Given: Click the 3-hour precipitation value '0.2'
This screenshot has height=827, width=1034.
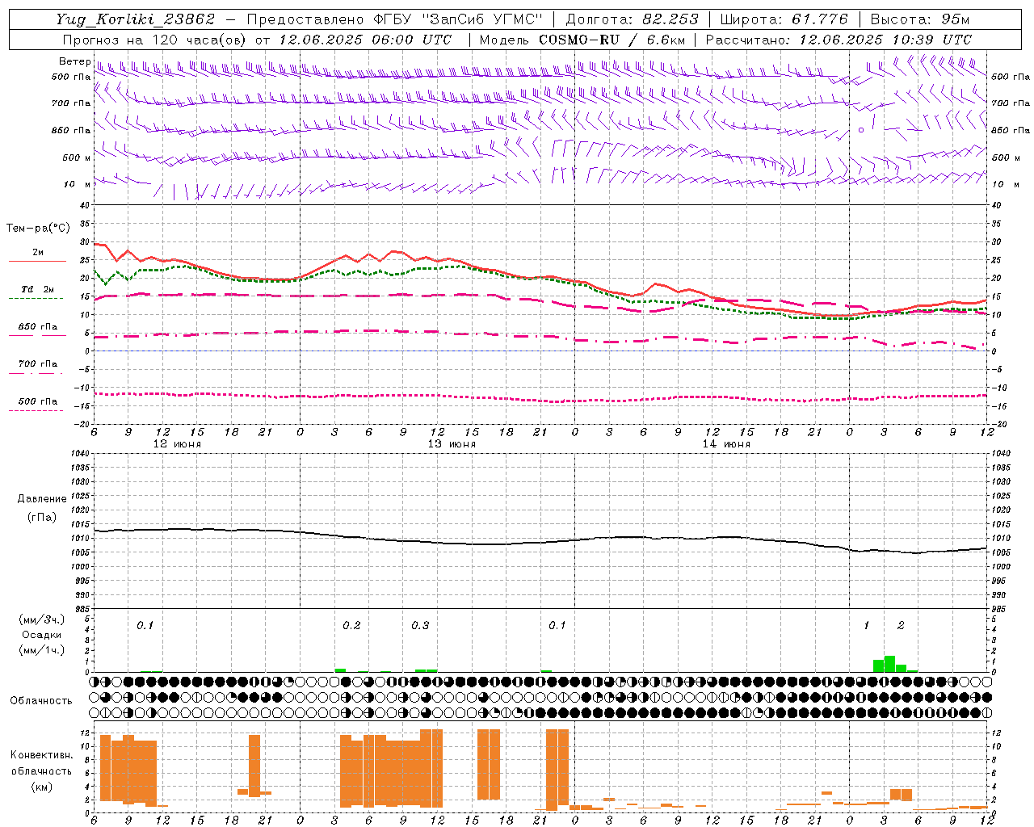Looking at the screenshot, I should tap(351, 626).
